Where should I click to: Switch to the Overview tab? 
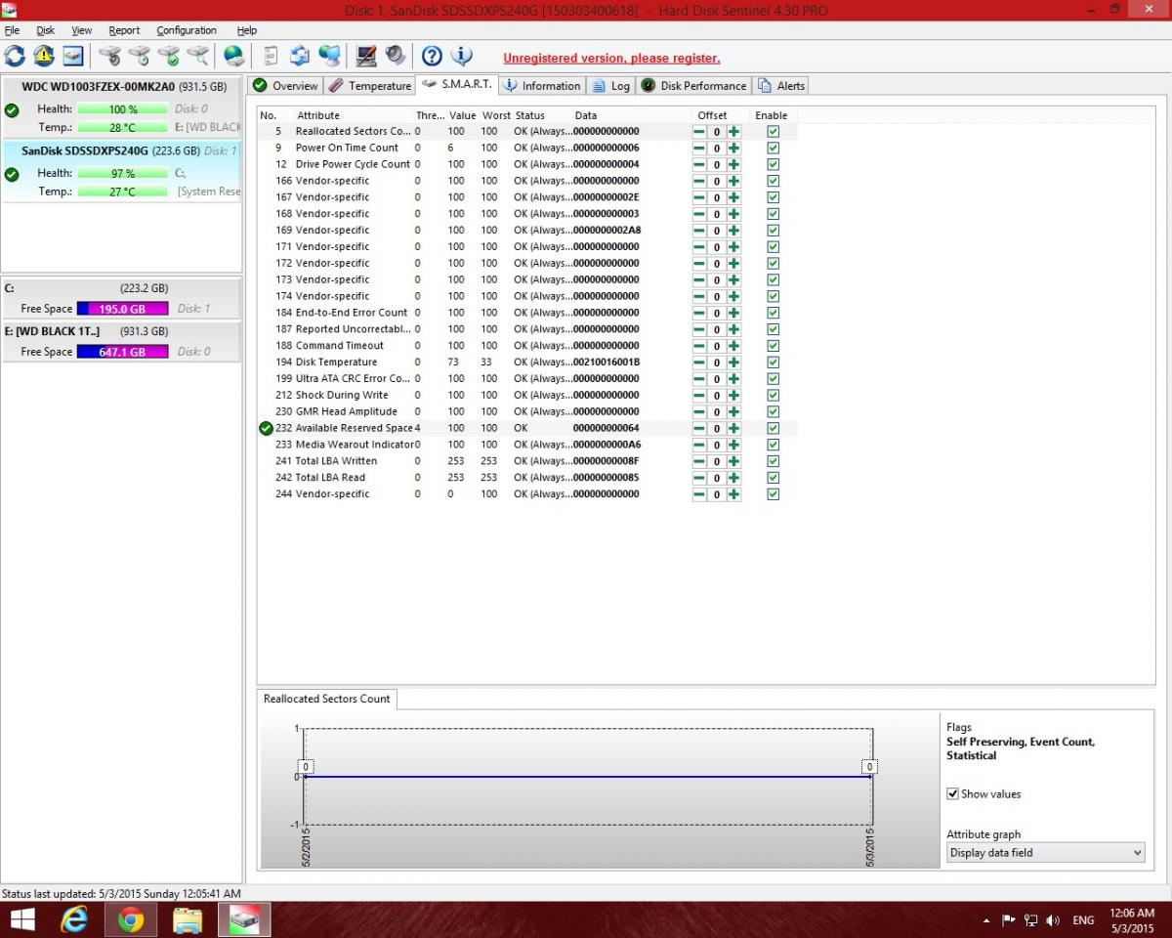[x=285, y=86]
